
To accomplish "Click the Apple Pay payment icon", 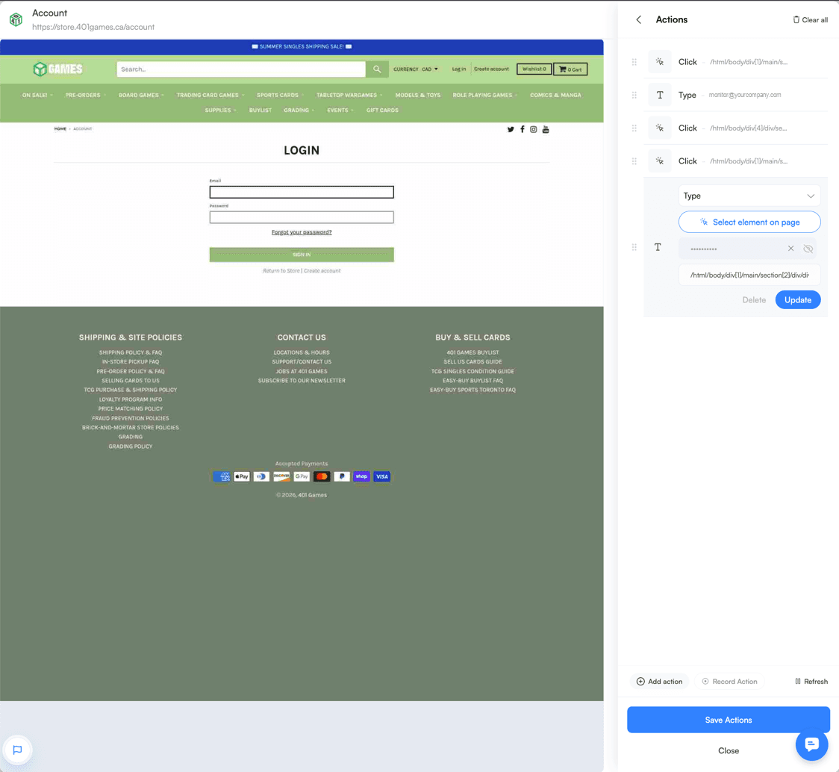I will coord(242,476).
